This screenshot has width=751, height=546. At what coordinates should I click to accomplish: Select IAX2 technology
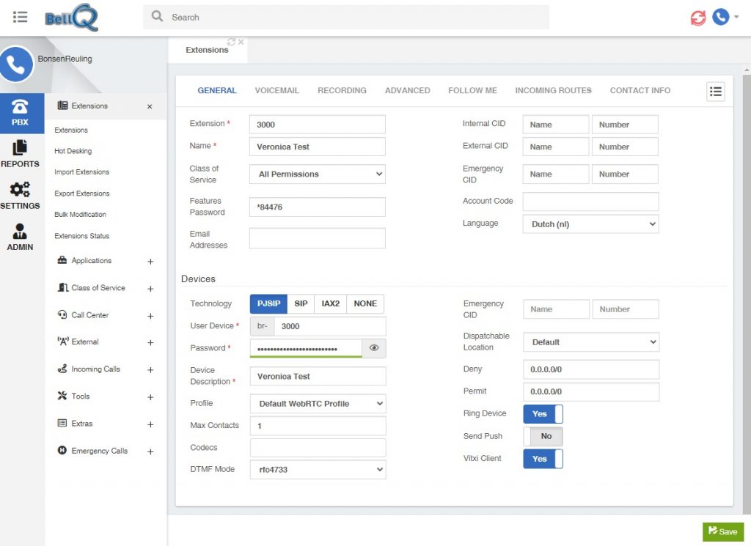point(331,304)
